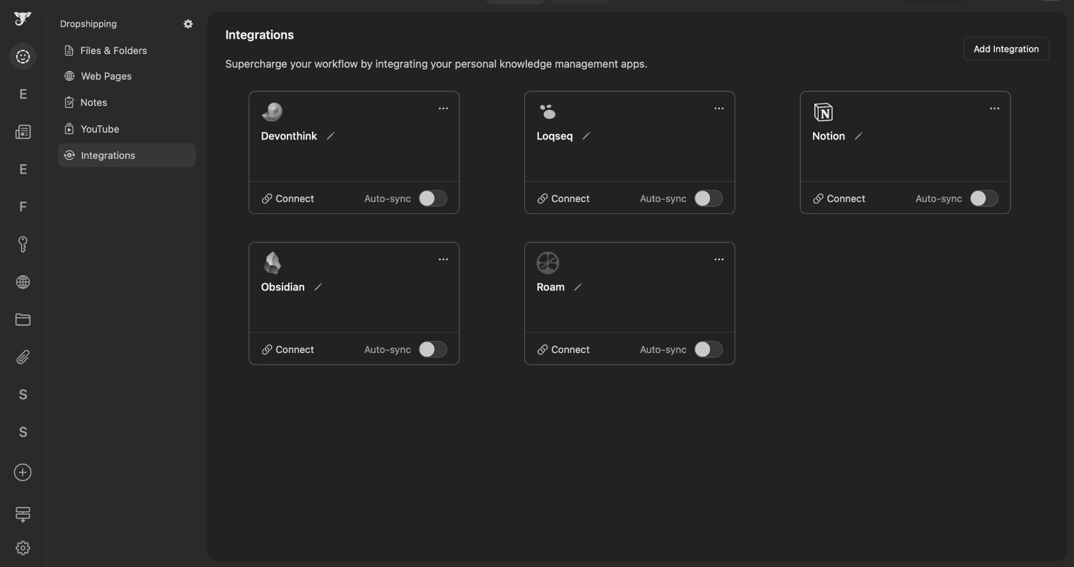Open the three-dot menu on the Obsidian card
The width and height of the screenshot is (1074, 567).
point(443,259)
